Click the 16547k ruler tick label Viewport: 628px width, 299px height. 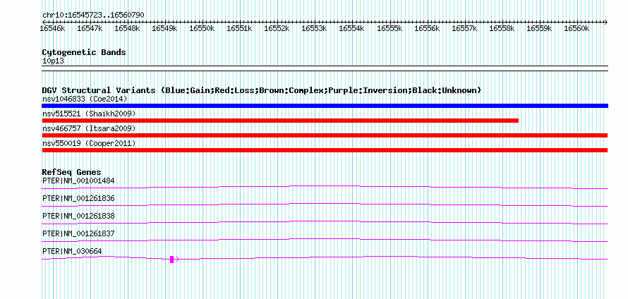tap(90, 28)
